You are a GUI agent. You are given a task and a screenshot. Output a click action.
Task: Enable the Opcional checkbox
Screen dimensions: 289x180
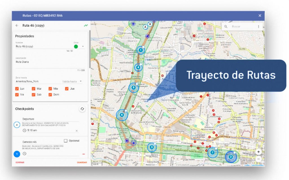(65, 141)
